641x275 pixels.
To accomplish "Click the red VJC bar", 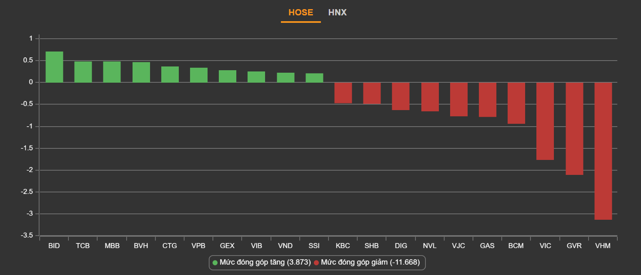I will [458, 99].
